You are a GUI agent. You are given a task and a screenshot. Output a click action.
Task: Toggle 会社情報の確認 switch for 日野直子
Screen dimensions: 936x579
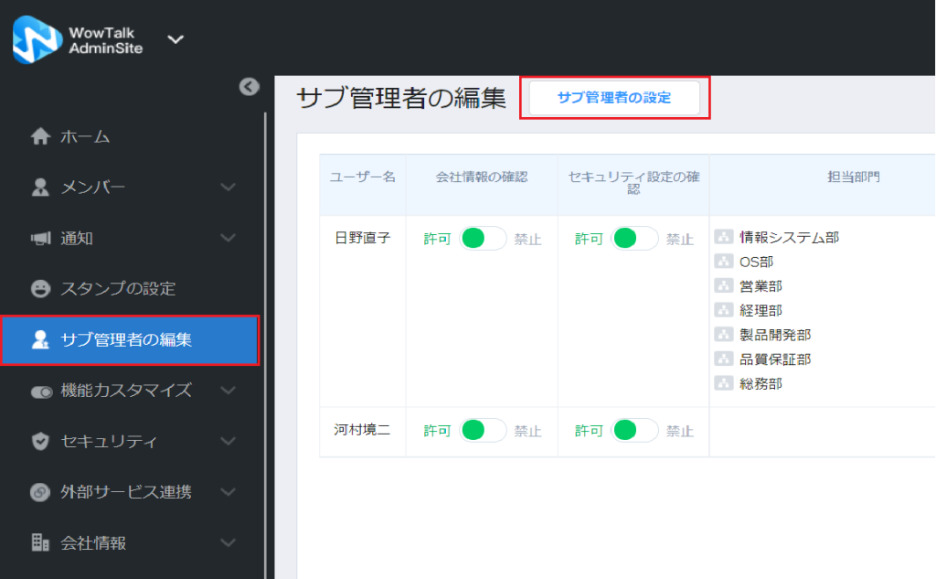click(483, 239)
